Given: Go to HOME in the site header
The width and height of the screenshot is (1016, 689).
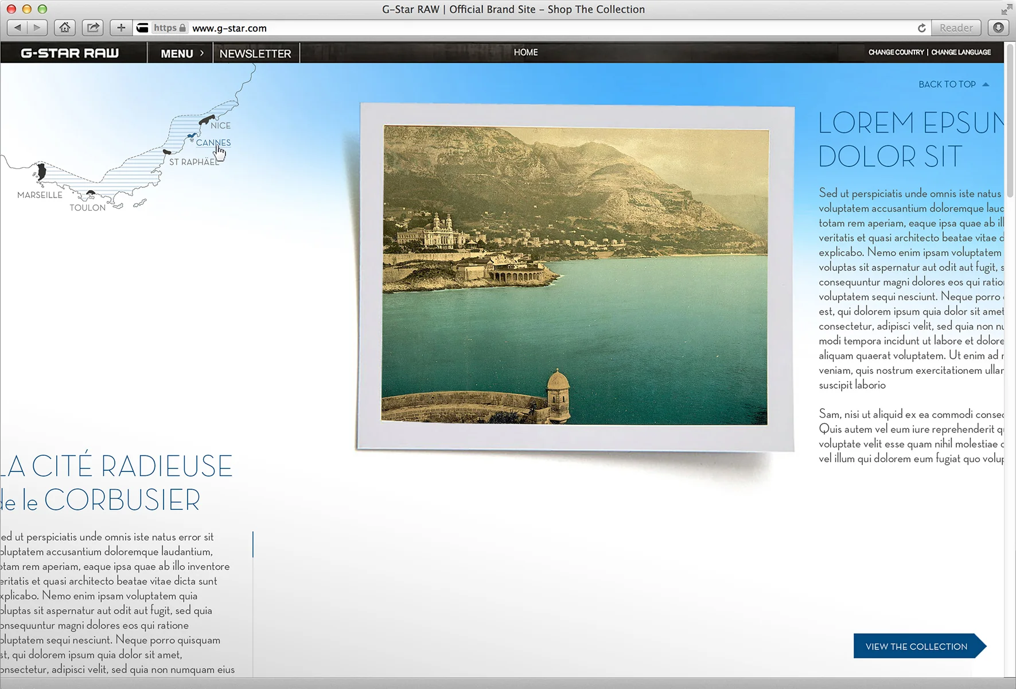Looking at the screenshot, I should tap(525, 52).
